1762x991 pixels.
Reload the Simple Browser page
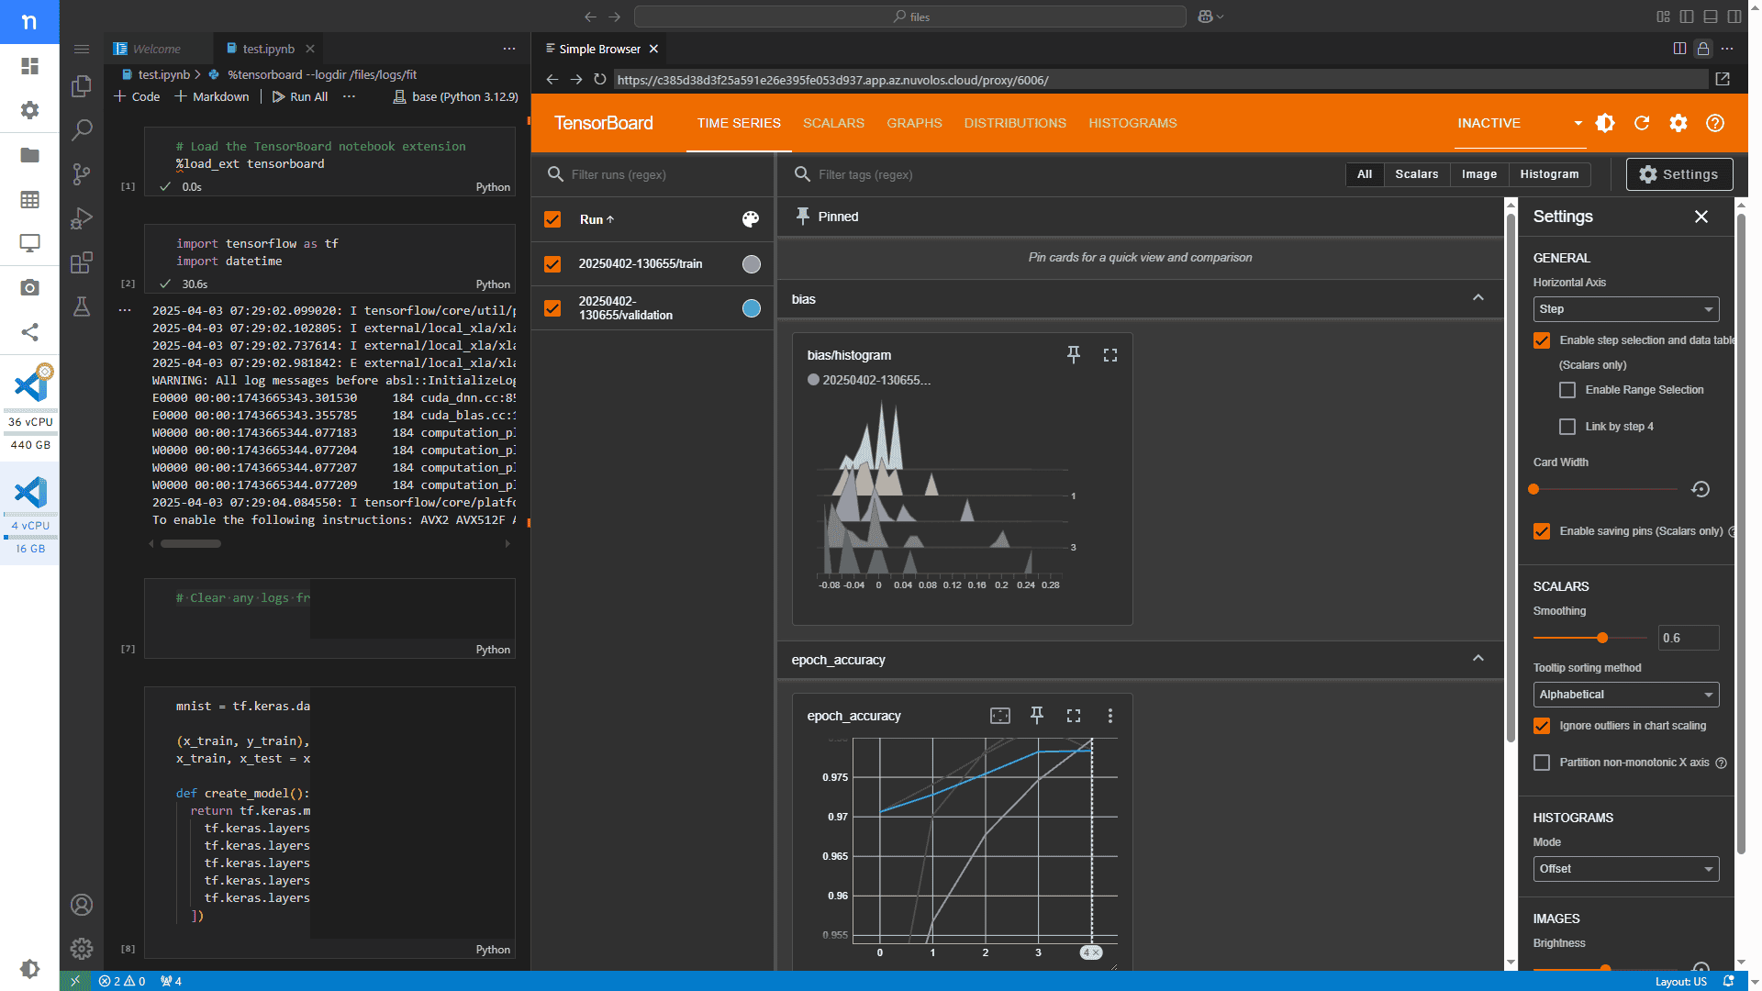[600, 80]
